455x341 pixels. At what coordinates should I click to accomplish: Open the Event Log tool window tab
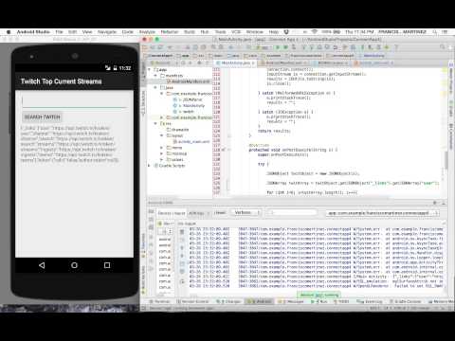(x=370, y=301)
